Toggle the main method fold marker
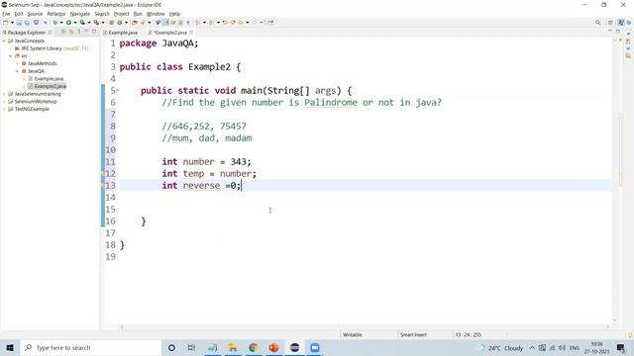Image resolution: width=634 pixels, height=356 pixels. click(x=117, y=90)
